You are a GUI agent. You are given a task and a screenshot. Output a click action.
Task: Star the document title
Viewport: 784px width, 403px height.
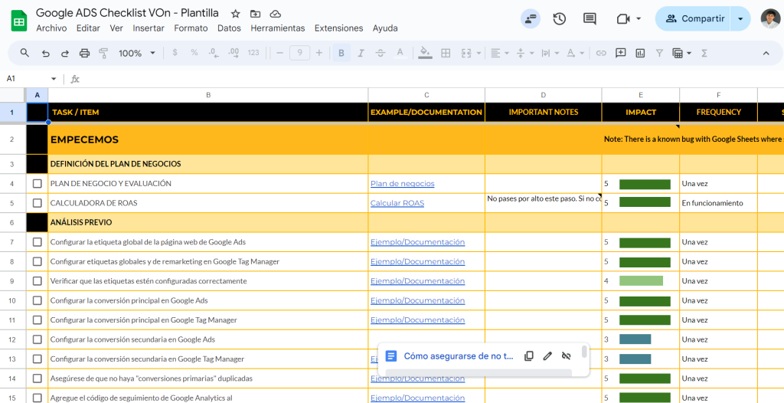click(236, 14)
